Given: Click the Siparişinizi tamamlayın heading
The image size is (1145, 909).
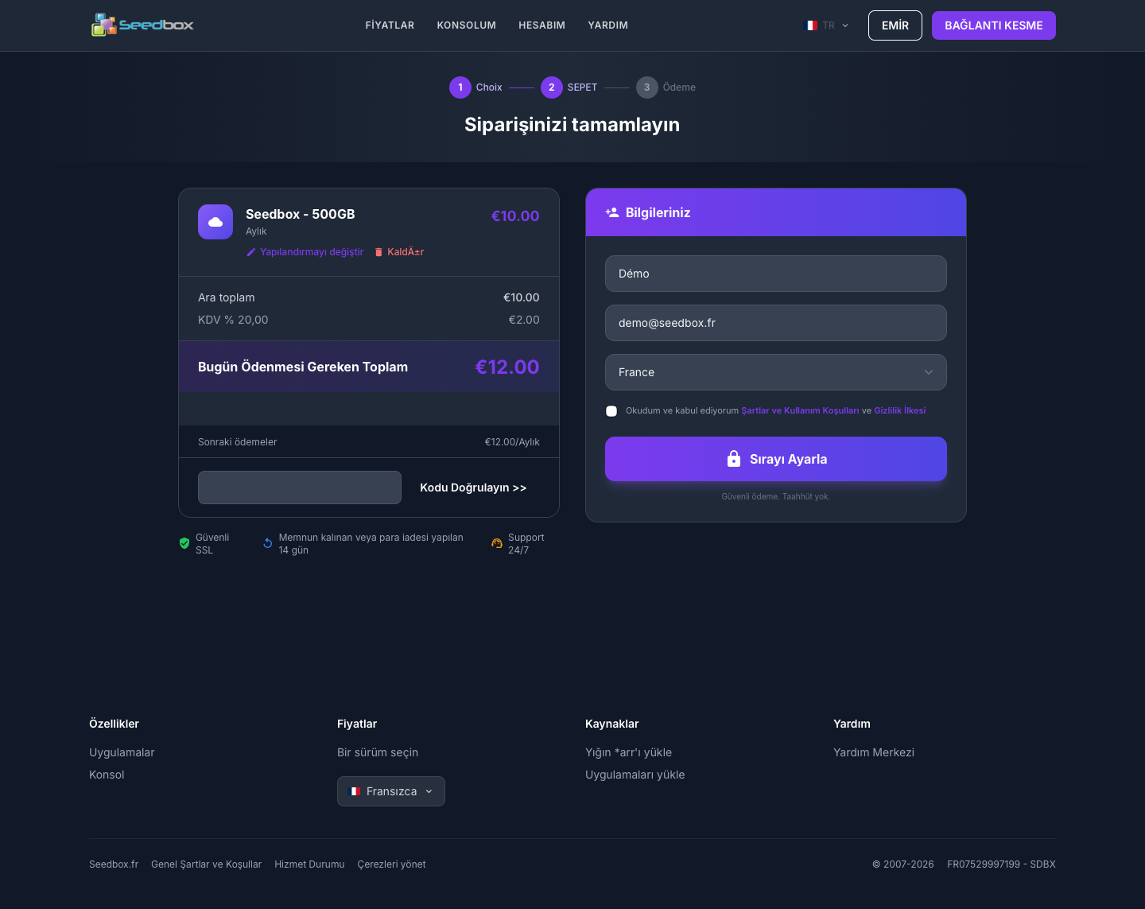Looking at the screenshot, I should click(x=572, y=125).
